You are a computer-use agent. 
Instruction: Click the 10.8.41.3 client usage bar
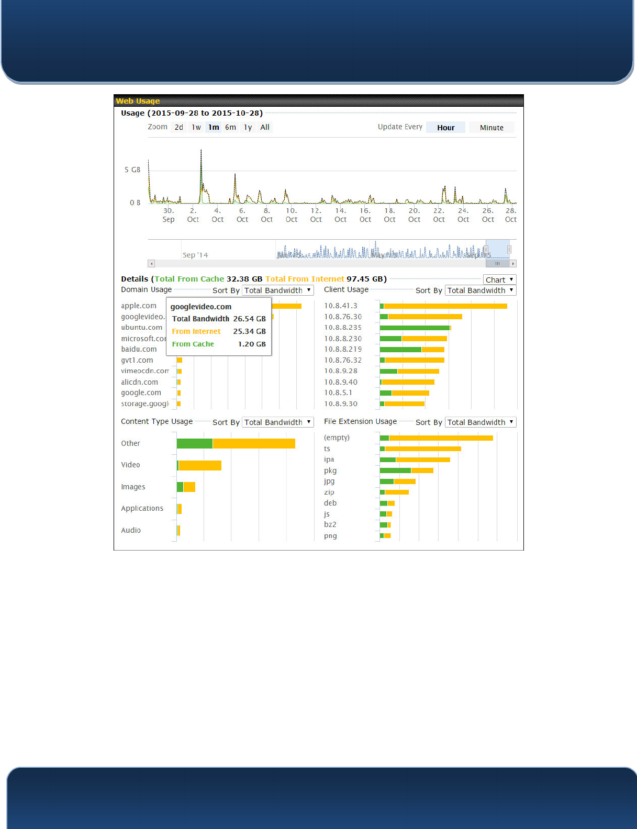coord(445,306)
